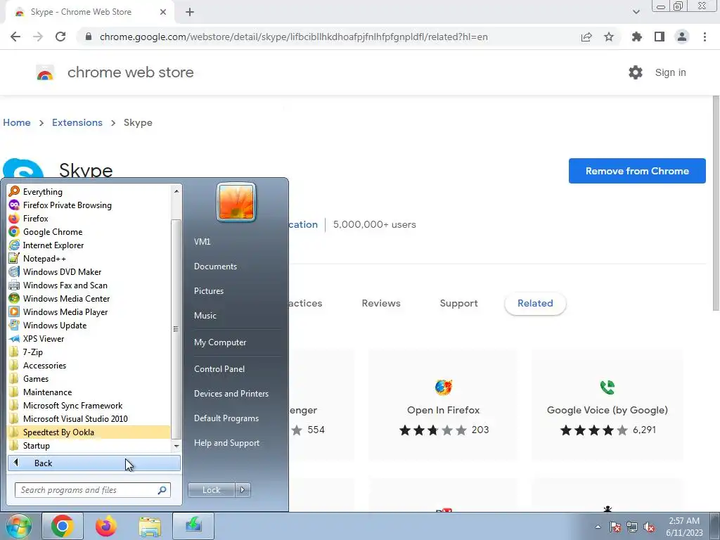Open My Computer
This screenshot has width=720, height=540.
pos(220,342)
